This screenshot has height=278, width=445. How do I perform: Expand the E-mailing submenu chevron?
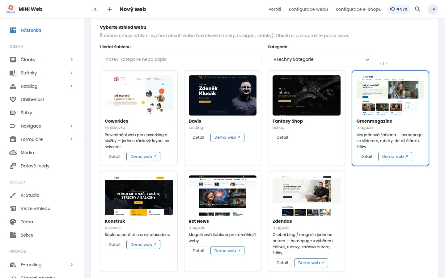click(71, 265)
